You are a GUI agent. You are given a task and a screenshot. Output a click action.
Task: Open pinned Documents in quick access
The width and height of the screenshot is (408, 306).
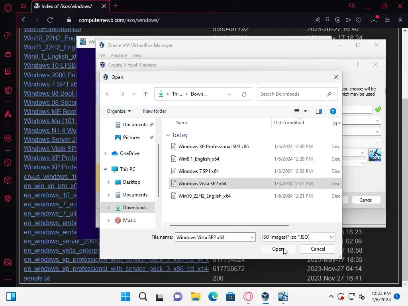tap(135, 125)
